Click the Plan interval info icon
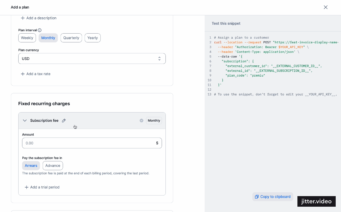This screenshot has width=341, height=212. tap(39, 30)
